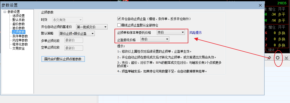Select 条件单参数 in the tree
290x103 pixels.
tap(20, 36)
